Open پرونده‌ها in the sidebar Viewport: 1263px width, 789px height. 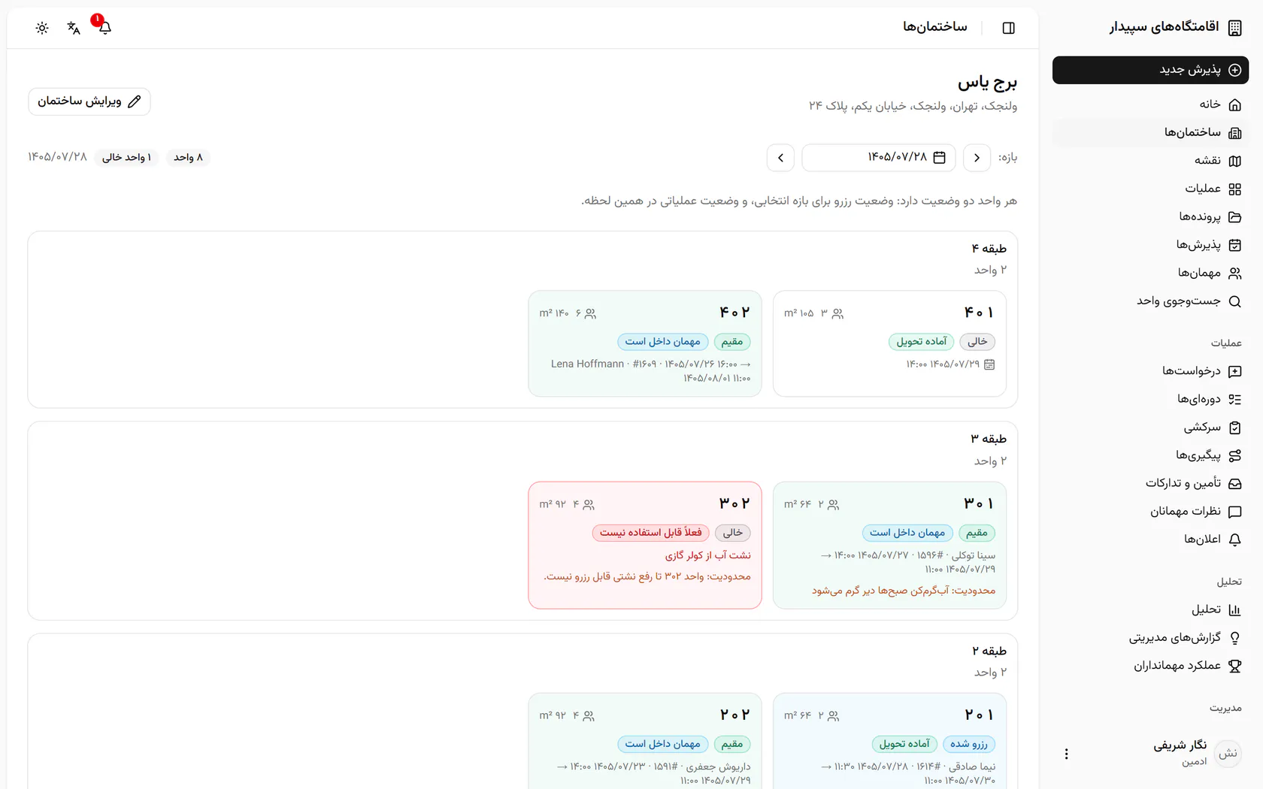pyautogui.click(x=1150, y=217)
